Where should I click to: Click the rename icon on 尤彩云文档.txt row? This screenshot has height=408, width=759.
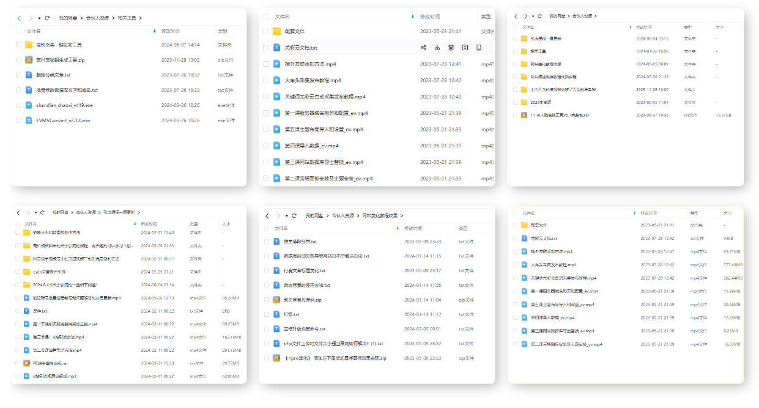click(465, 48)
